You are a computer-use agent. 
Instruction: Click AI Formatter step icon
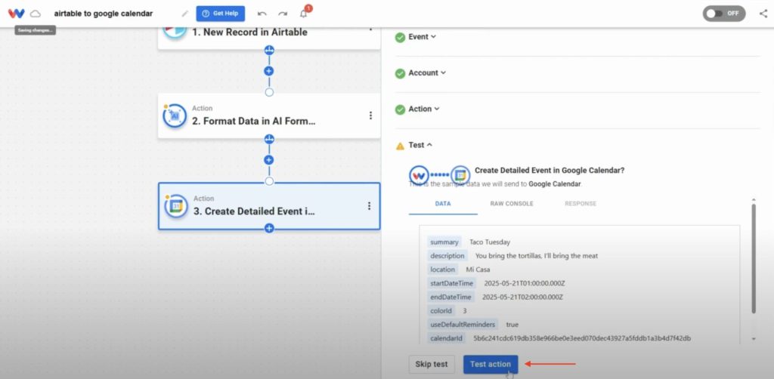175,116
